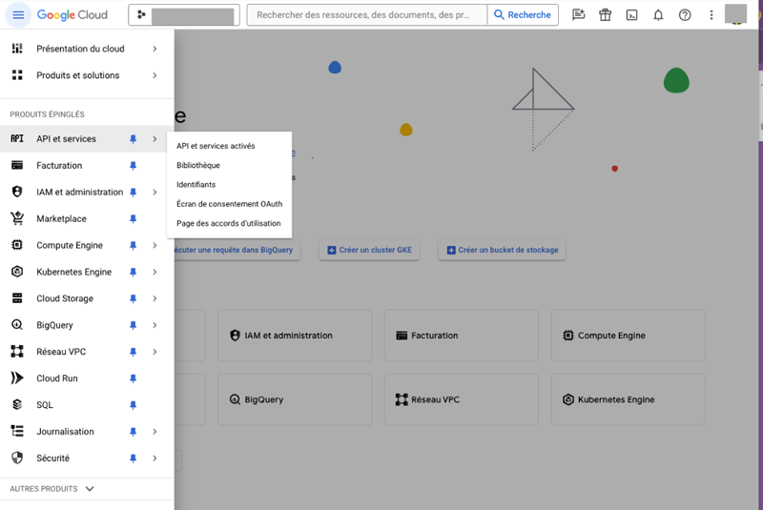Screen dimensions: 763x510
Task: Open Présentation du cloud menu item
Action: (80, 49)
